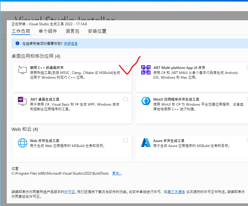
Task: Open the 第三方通告 link
Action: (176, 192)
